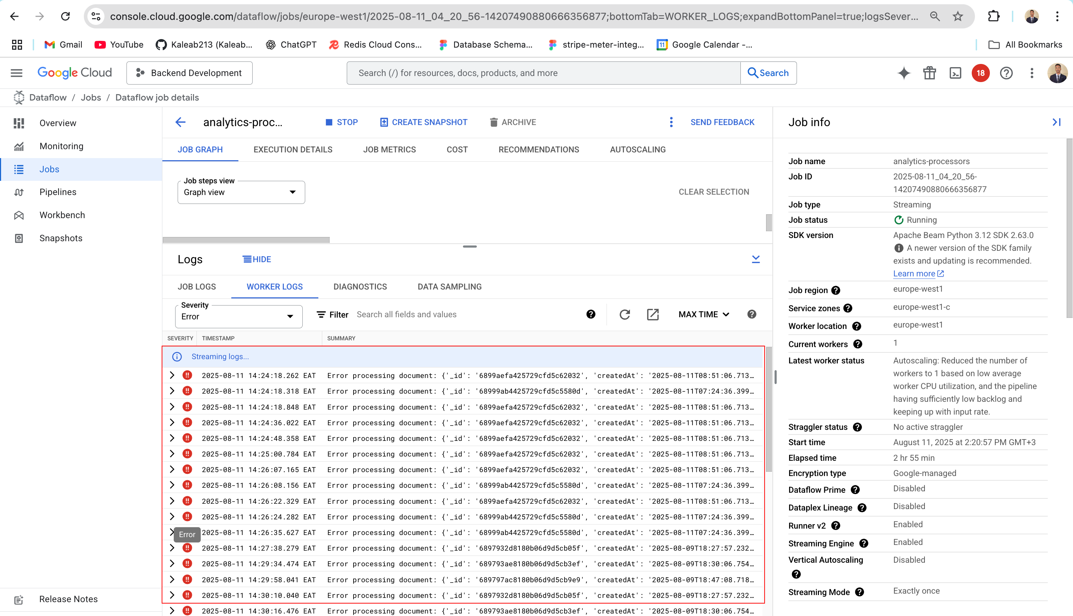Show help for Current workers
The width and height of the screenshot is (1073, 616).
click(x=858, y=344)
